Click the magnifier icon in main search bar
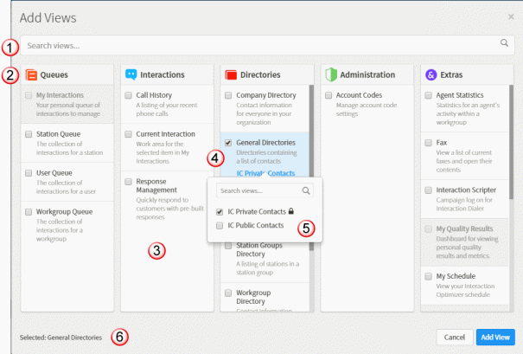523x354 pixels. pyautogui.click(x=504, y=42)
